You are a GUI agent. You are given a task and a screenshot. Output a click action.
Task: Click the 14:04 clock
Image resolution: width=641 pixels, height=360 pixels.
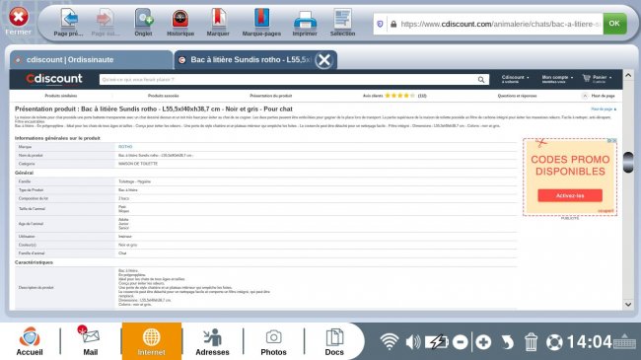(589, 342)
